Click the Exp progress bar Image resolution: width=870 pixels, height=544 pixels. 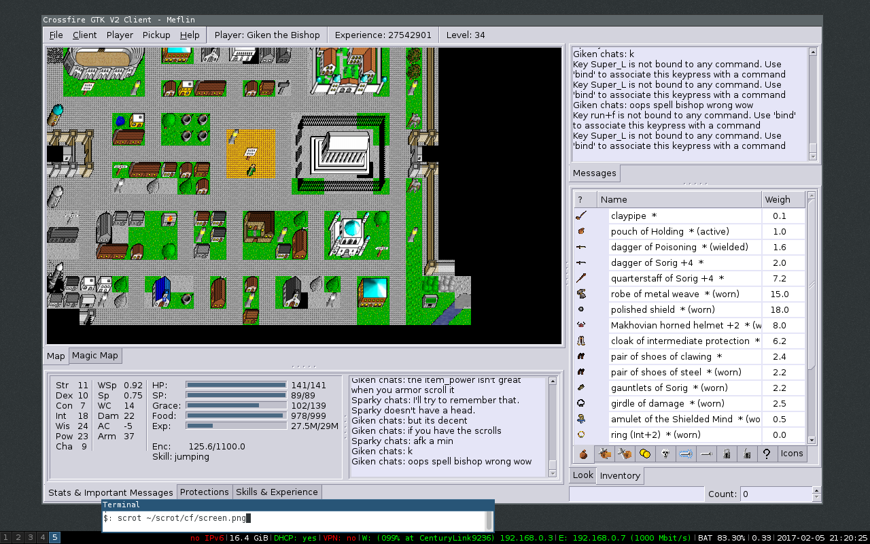click(x=237, y=426)
